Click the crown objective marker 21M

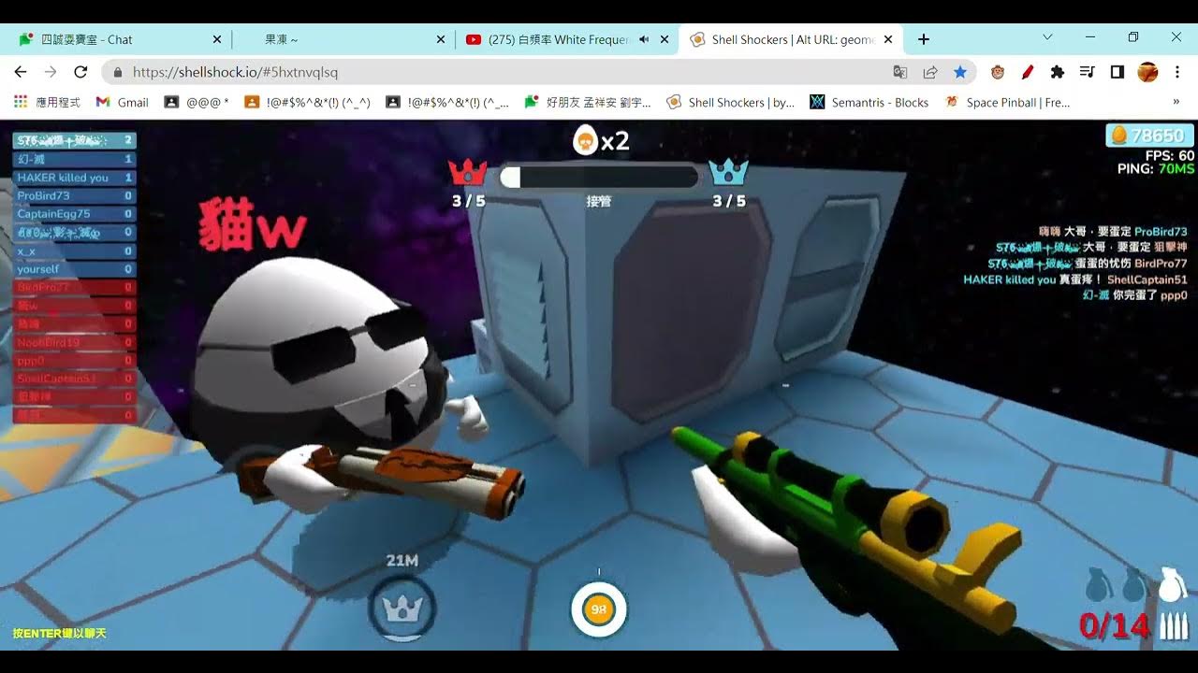point(403,609)
